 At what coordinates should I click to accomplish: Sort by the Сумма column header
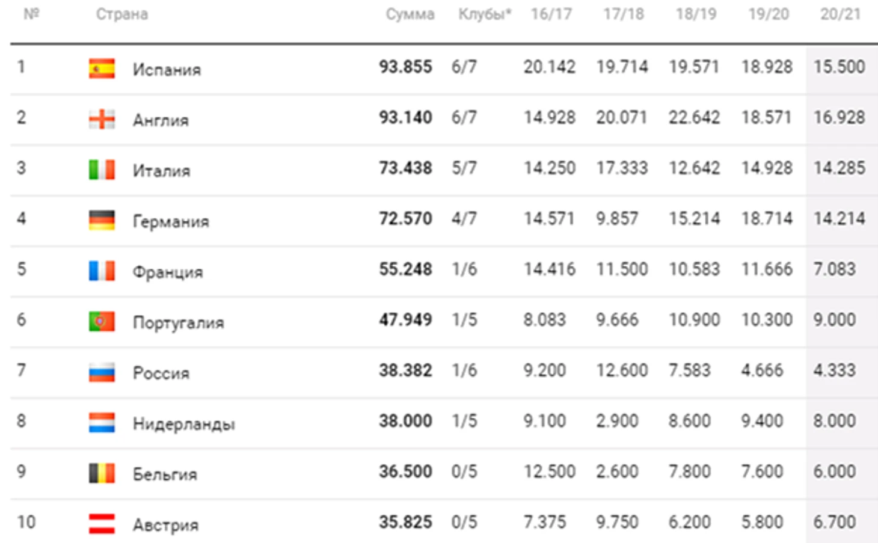(410, 14)
